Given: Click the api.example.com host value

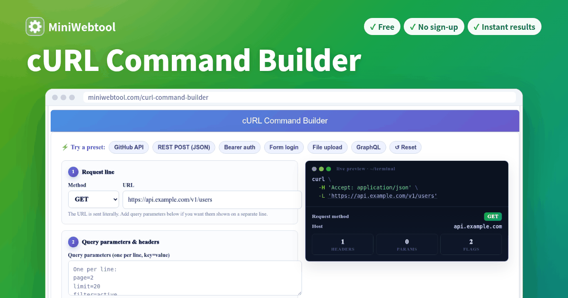Looking at the screenshot, I should click(478, 227).
